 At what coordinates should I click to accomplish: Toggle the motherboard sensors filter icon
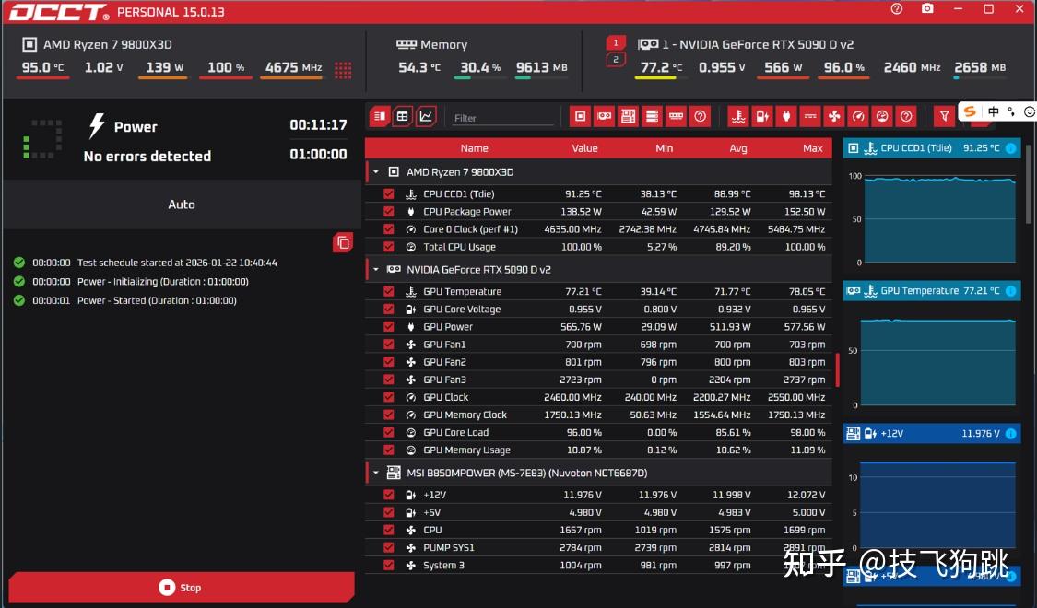coord(628,116)
